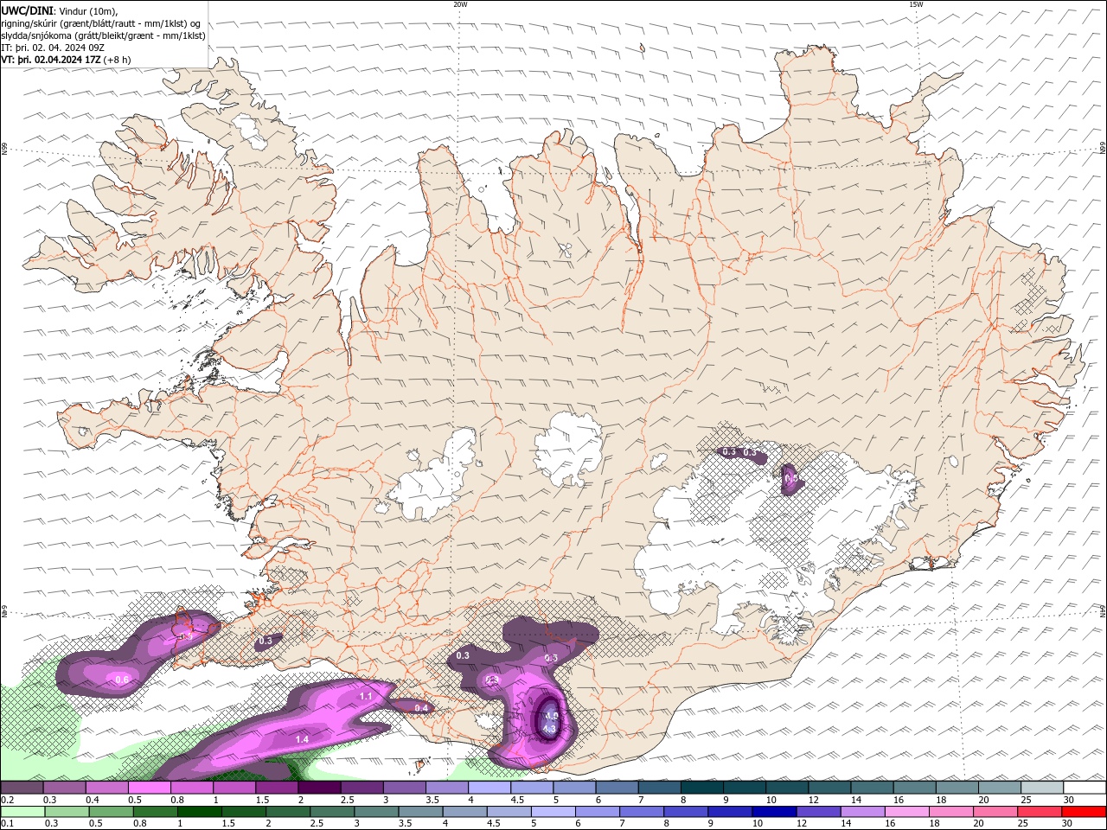Click the 1.1 precipitation contour label

coord(366,696)
